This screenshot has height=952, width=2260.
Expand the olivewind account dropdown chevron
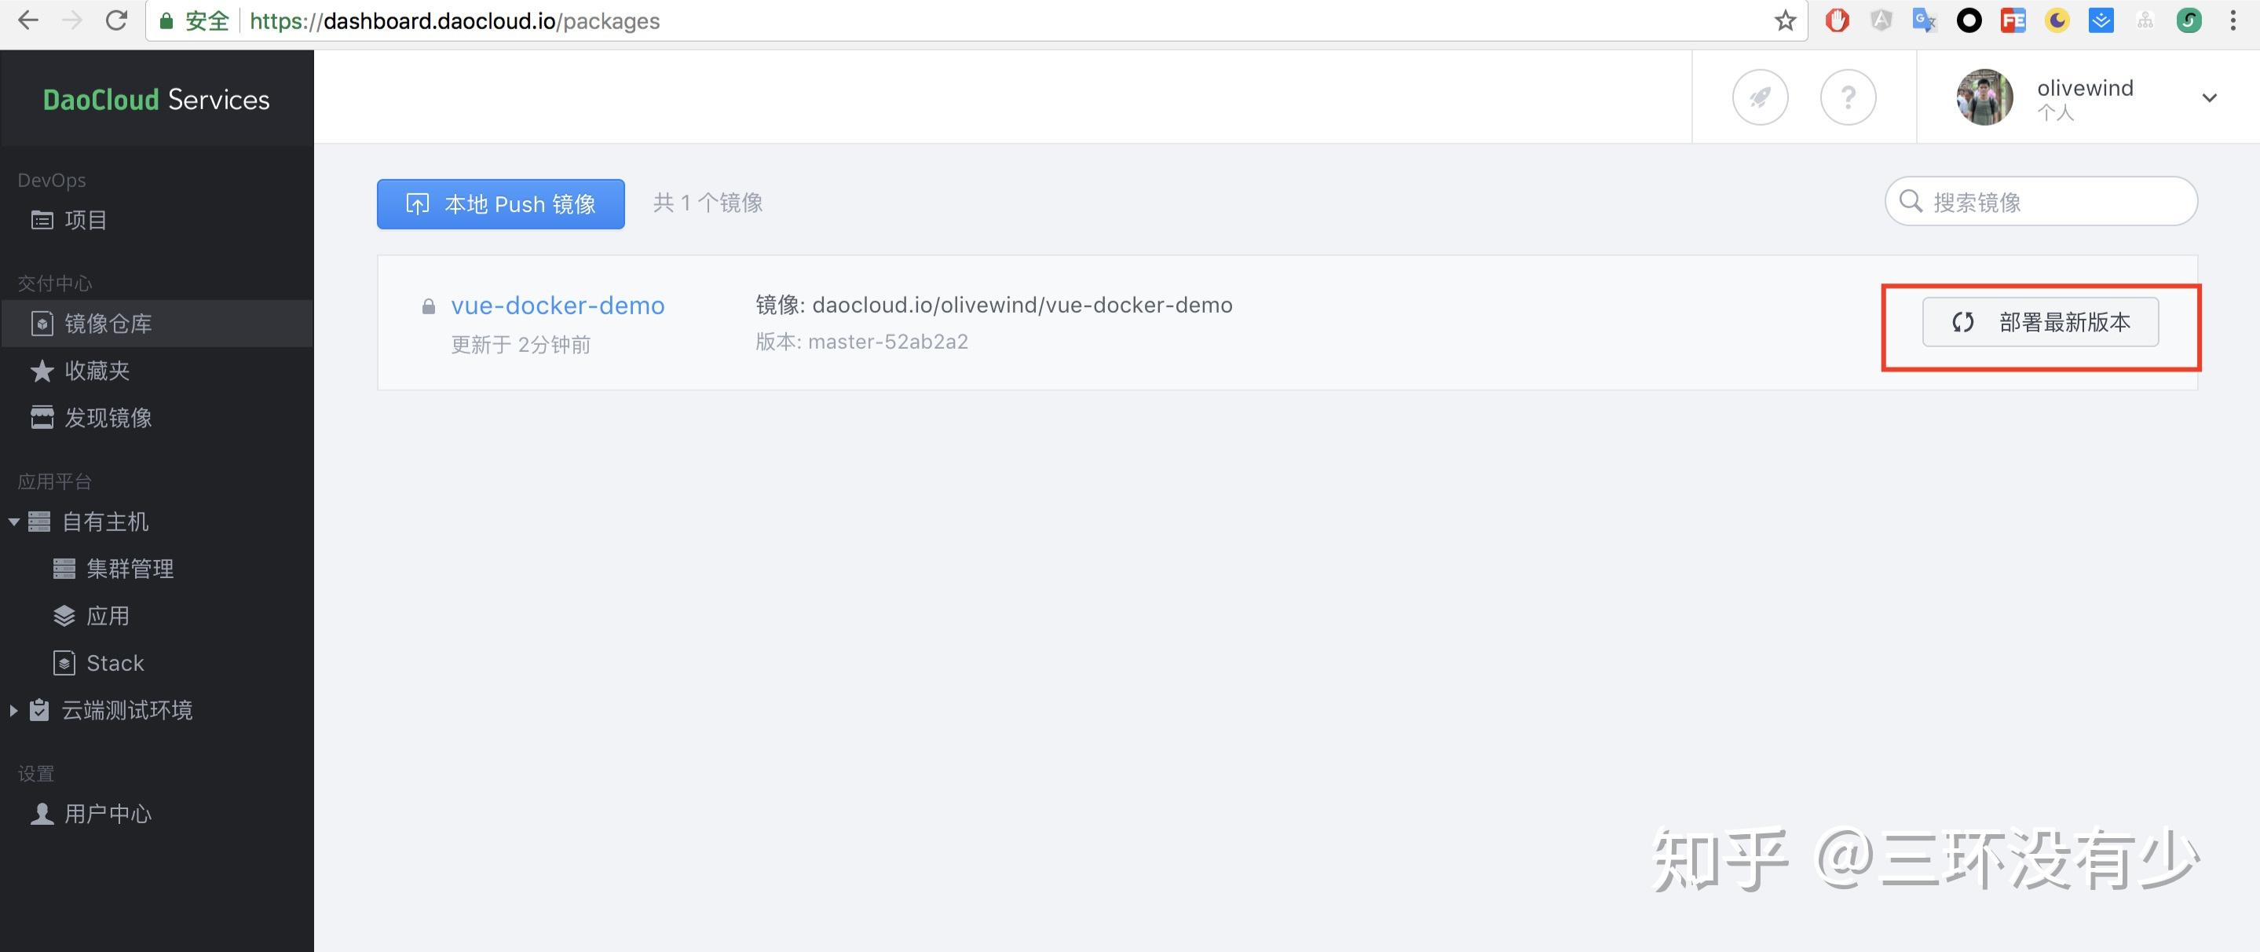tap(2209, 98)
